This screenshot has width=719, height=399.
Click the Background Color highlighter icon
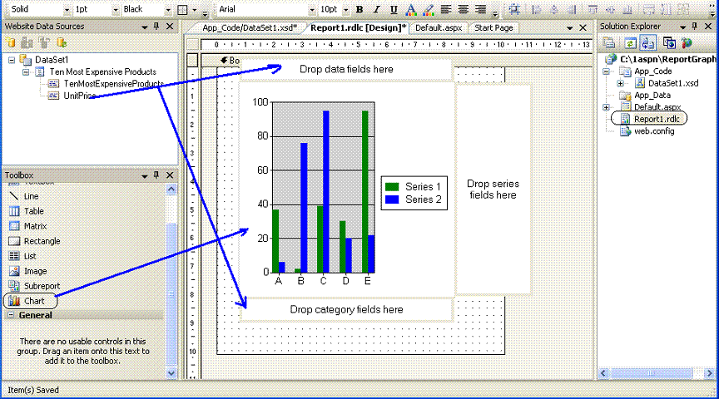click(429, 9)
